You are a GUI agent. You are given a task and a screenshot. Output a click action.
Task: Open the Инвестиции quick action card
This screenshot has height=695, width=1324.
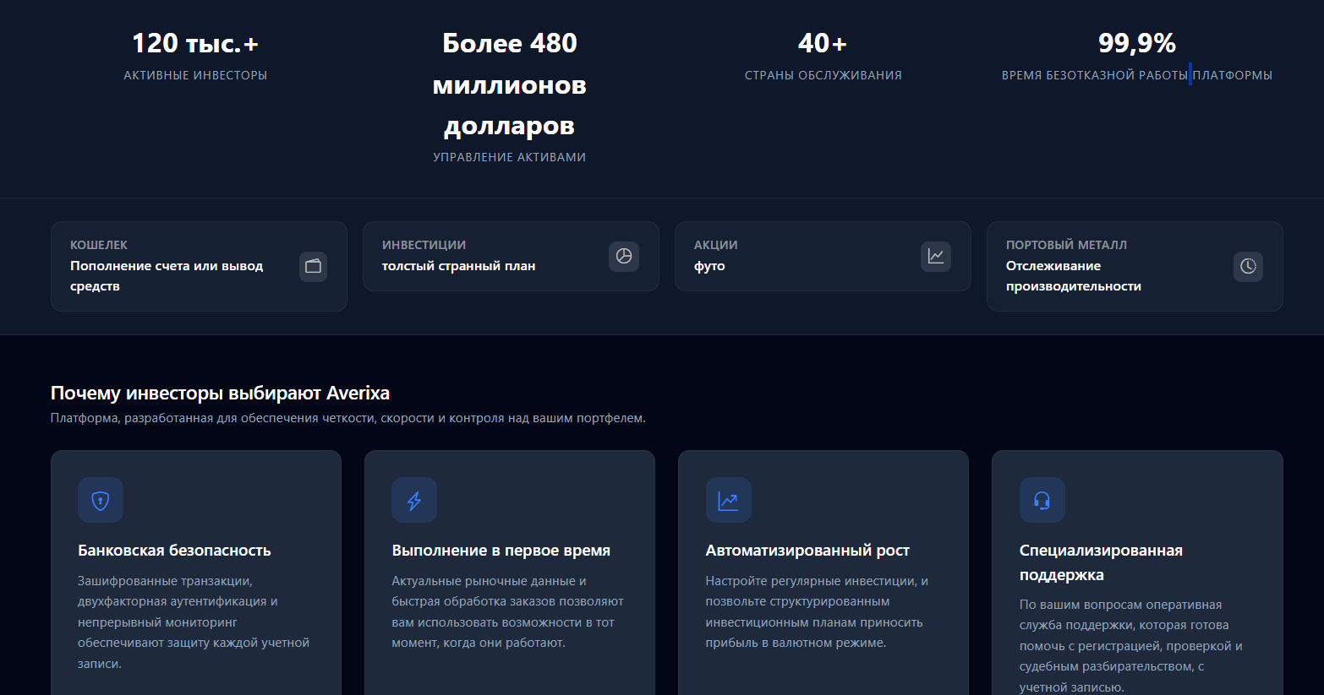click(511, 256)
